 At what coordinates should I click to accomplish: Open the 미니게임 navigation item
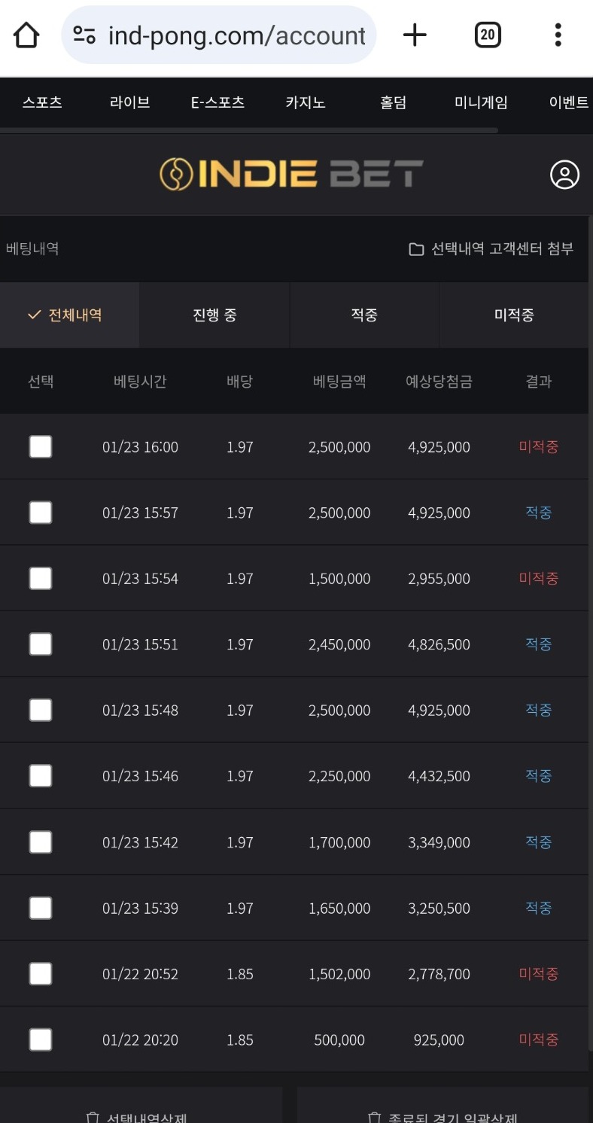pyautogui.click(x=481, y=103)
